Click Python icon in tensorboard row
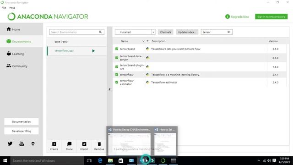The height and width of the screenshot is (165, 293). (147, 49)
